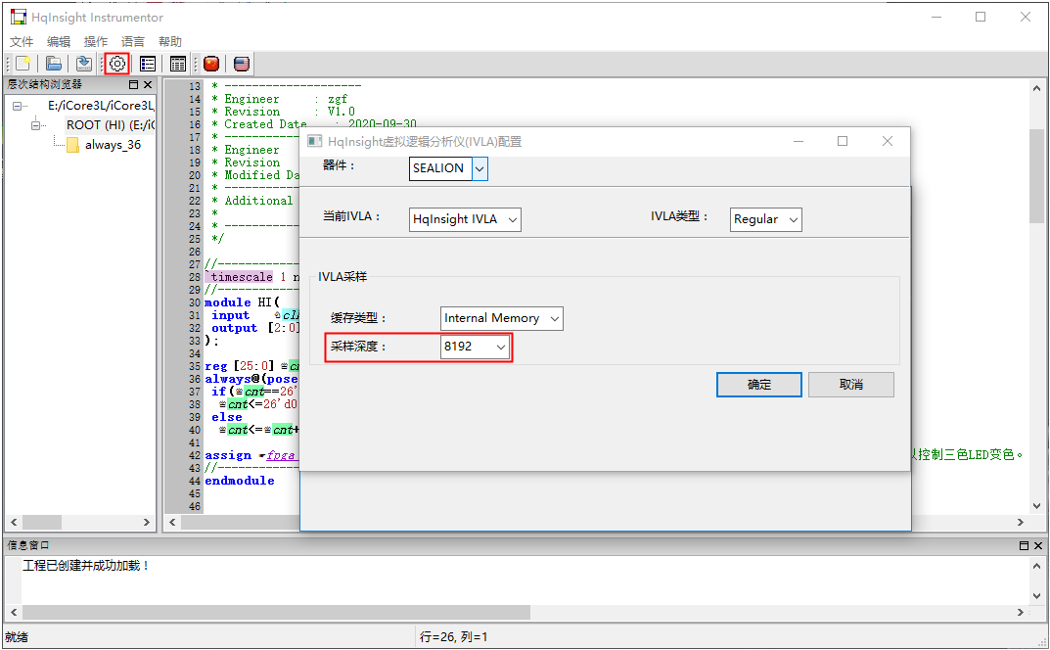Click the 确定 button
The width and height of the screenshot is (1050, 650).
[758, 385]
